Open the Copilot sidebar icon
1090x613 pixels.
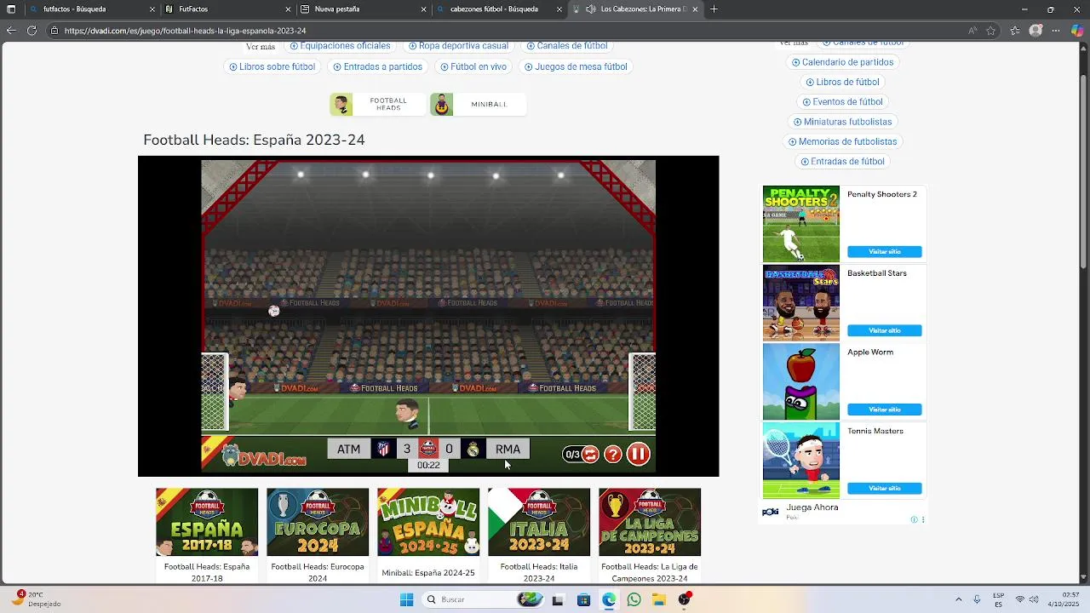click(x=1077, y=31)
